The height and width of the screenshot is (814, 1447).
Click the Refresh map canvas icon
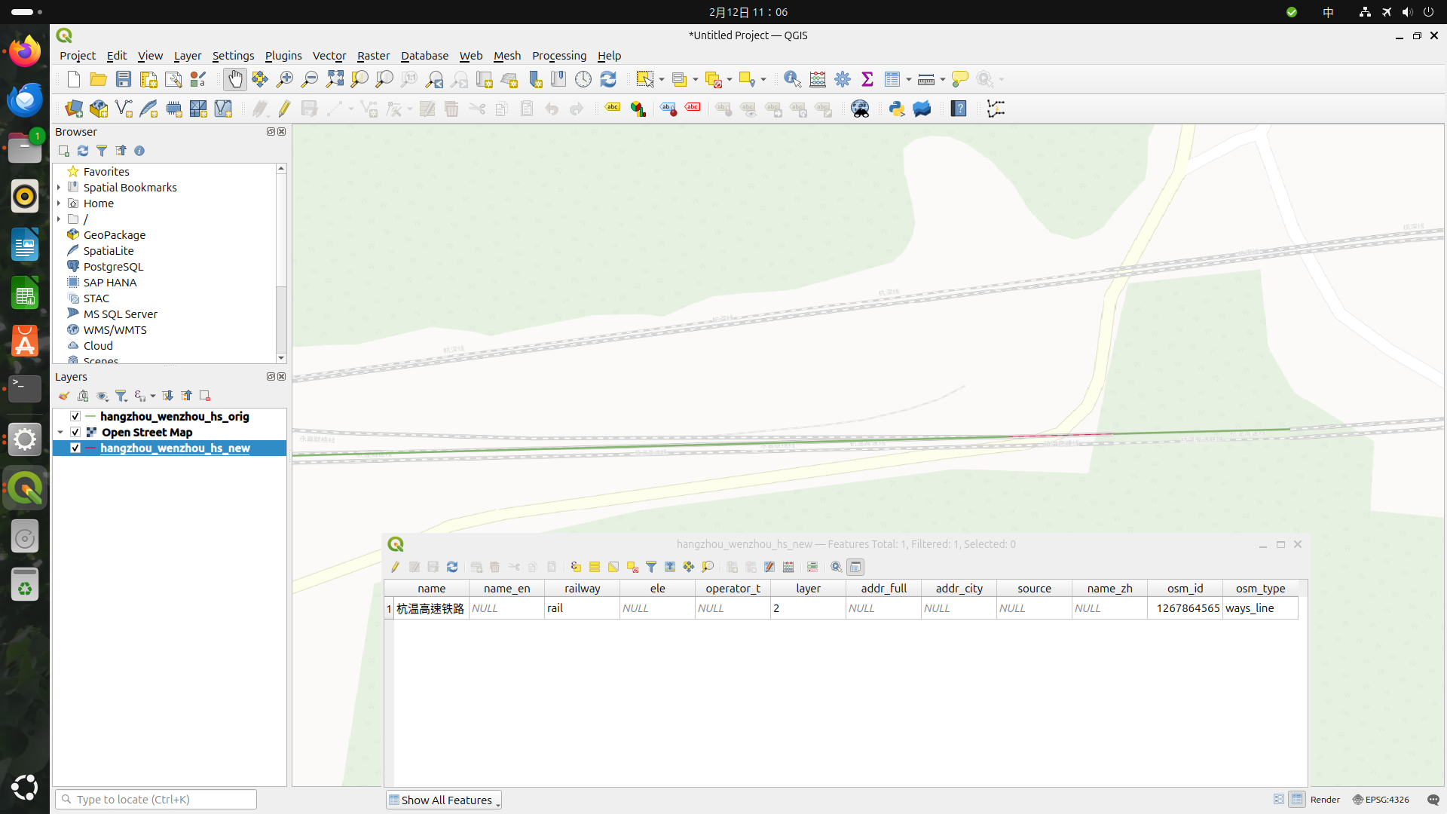pos(608,79)
